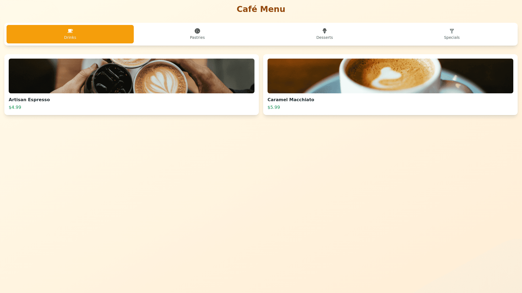
Task: Click the heart latte art in macchiato photo
Action: point(387,77)
